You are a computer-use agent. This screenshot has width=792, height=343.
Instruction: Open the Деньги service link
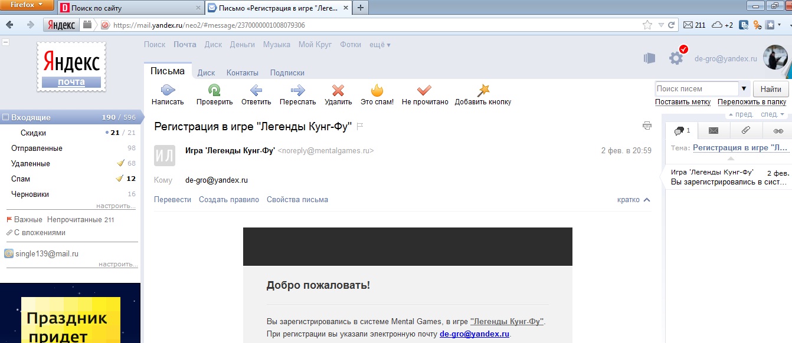click(243, 44)
